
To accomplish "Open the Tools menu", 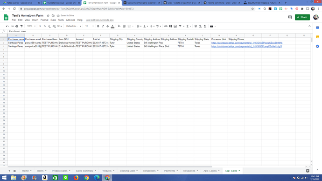I will (x=61, y=20).
